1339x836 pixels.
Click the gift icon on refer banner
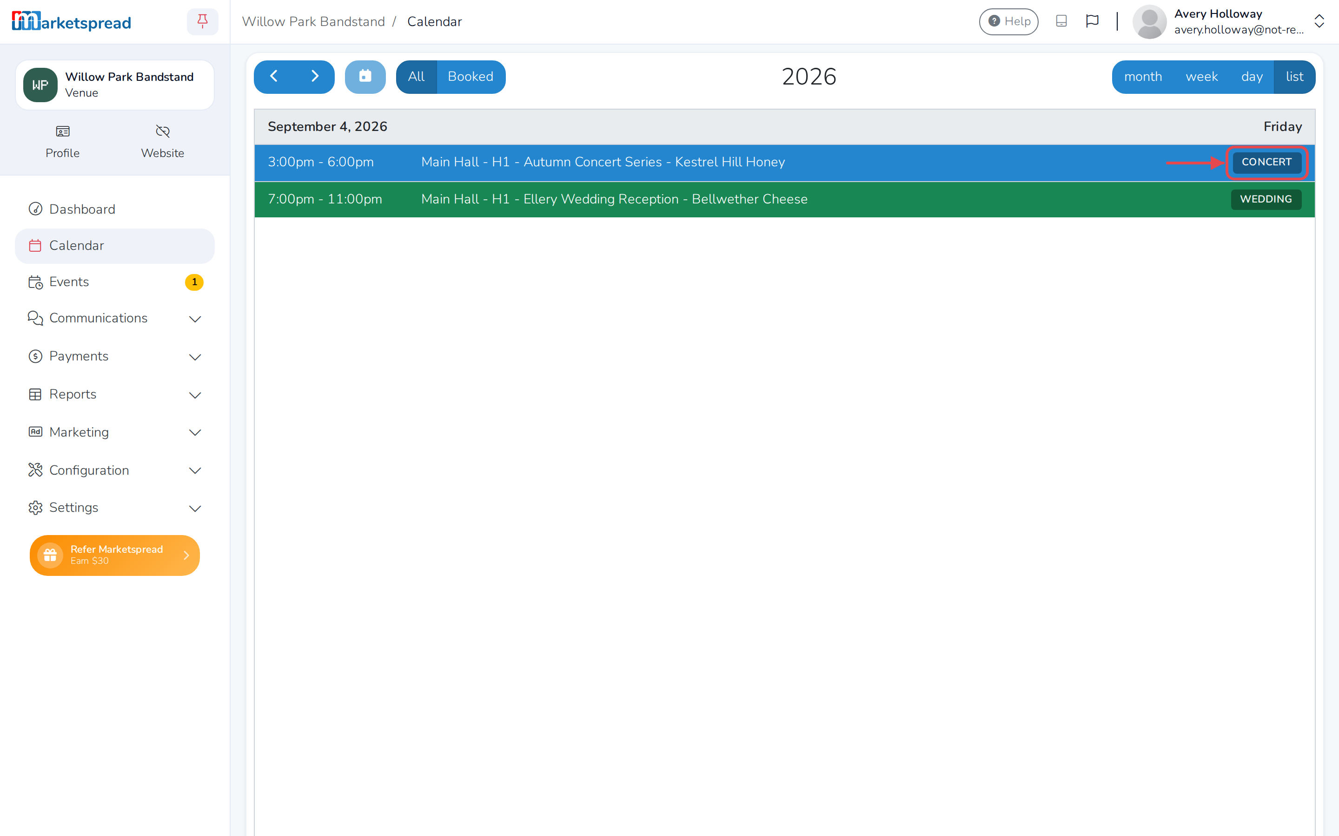pyautogui.click(x=50, y=555)
